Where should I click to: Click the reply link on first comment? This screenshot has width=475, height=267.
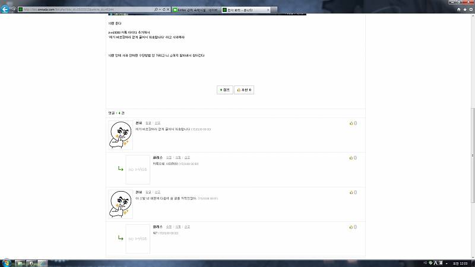click(x=148, y=123)
